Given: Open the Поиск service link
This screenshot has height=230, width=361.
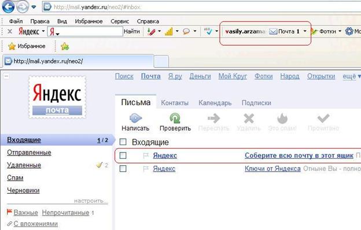Looking at the screenshot, I should click(124, 76).
